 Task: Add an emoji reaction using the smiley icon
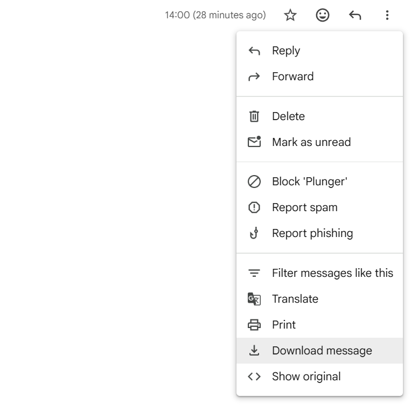(322, 15)
